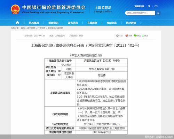174x139 pixels.
Task: Click the 法定代表人姓名 cell
Action: [x=69, y=75]
